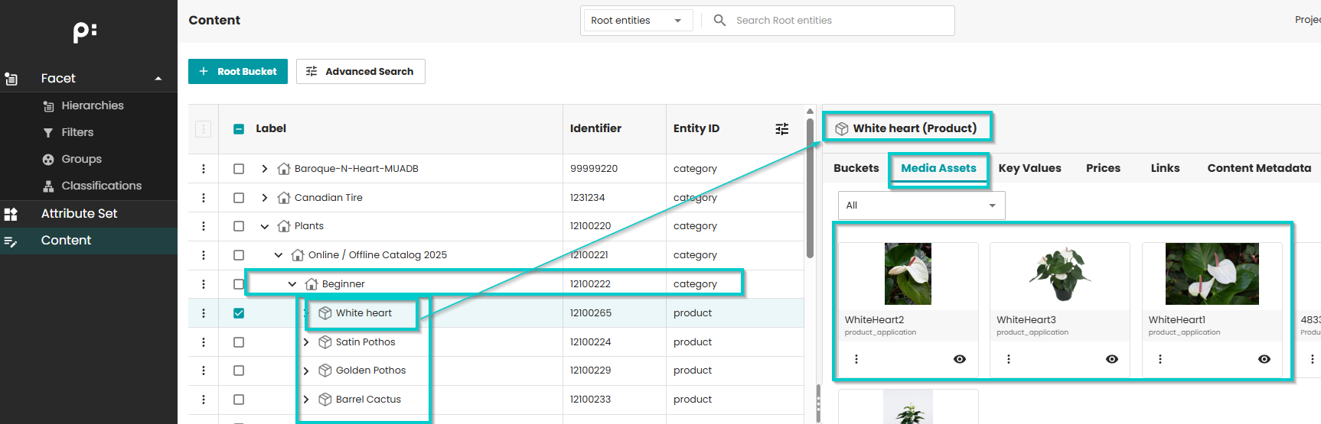This screenshot has width=1321, height=424.
Task: Uncheck the White heart row checkbox
Action: (x=239, y=313)
